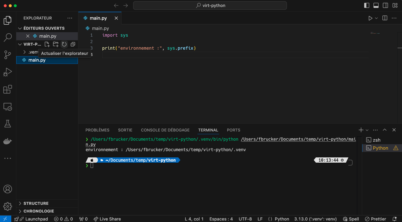
Task: Open the Testing flask view
Action: pyautogui.click(x=8, y=124)
